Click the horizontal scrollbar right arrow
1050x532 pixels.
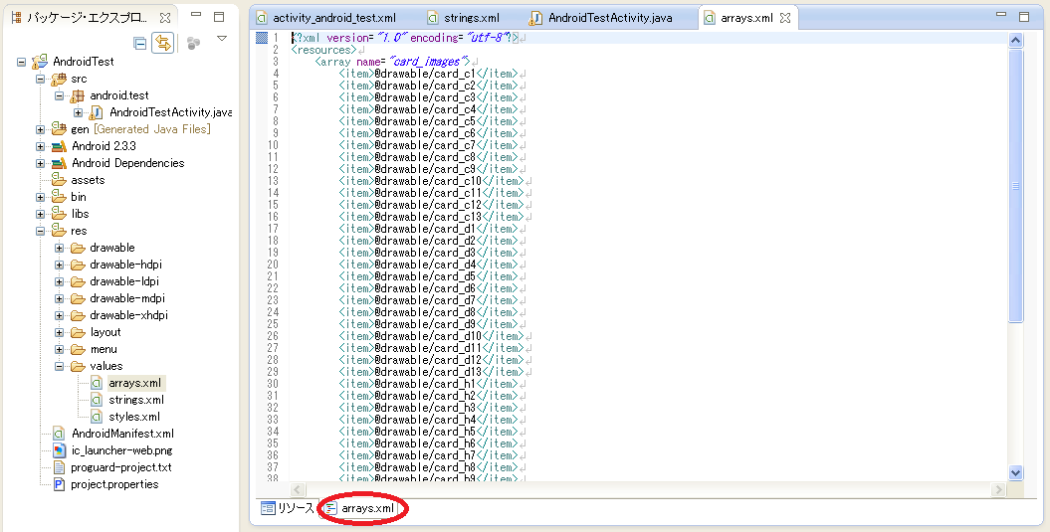click(x=999, y=490)
